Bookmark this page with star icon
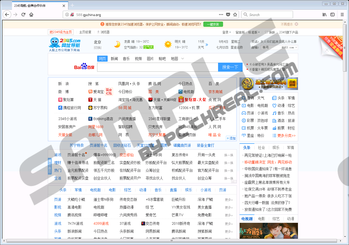Screen dimensions: 349x245 coord(235,15)
